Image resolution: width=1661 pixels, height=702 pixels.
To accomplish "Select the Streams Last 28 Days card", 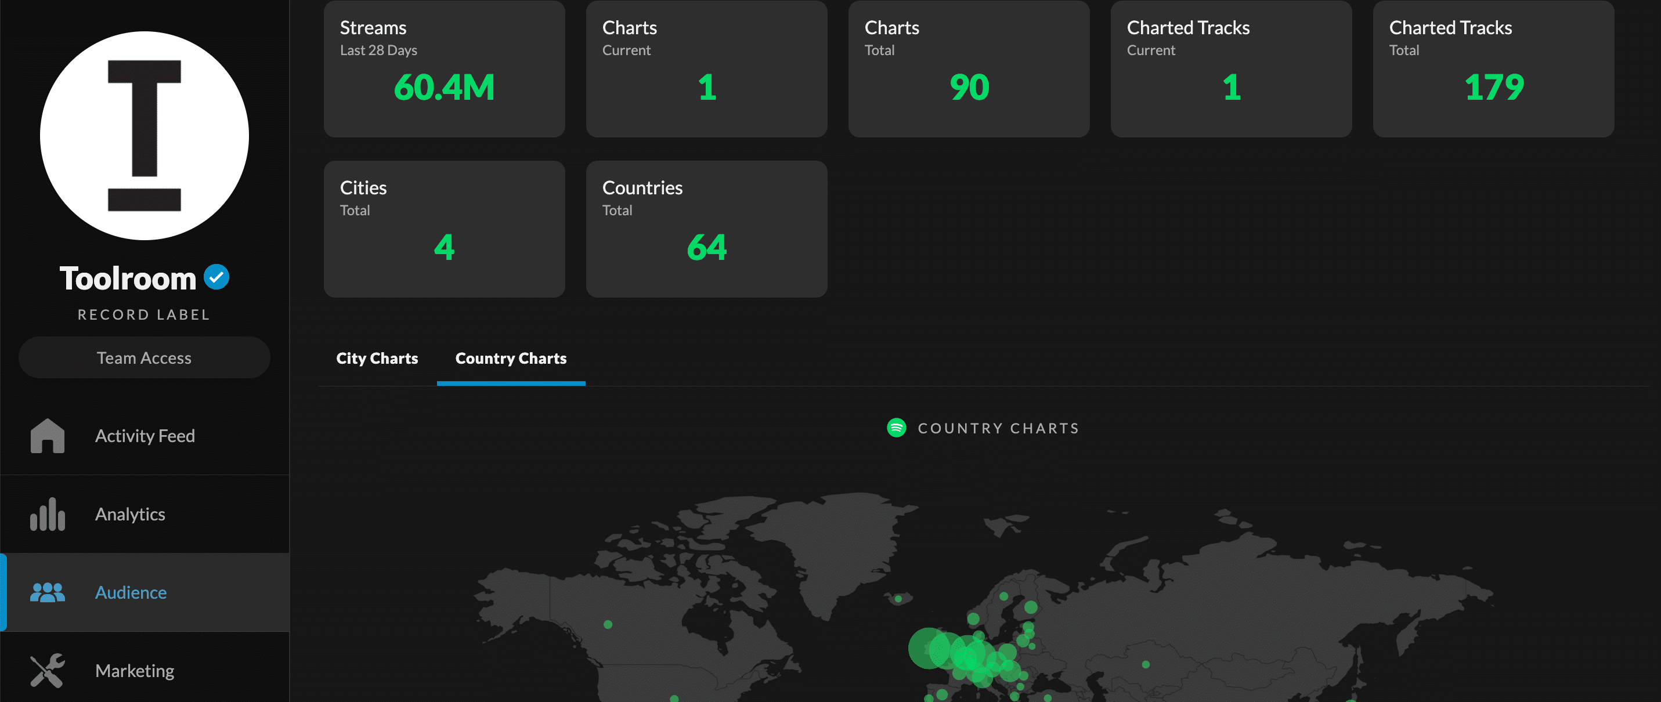I will 443,69.
